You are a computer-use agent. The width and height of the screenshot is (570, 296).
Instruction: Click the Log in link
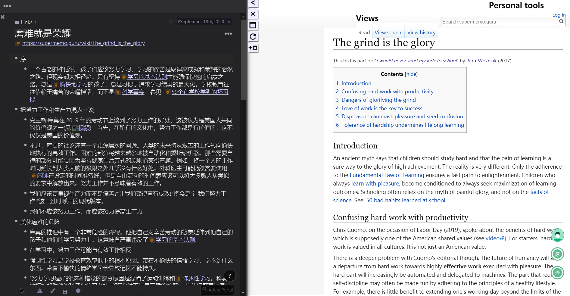tap(559, 15)
